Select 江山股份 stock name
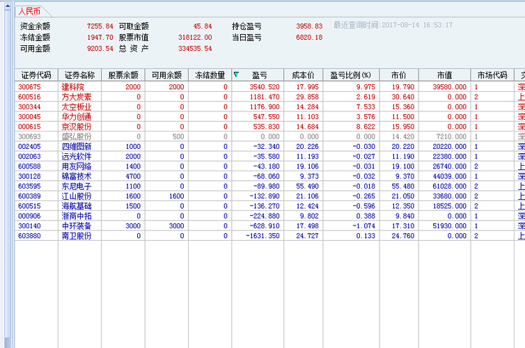Screen dimensions: 525x348 click(77, 196)
